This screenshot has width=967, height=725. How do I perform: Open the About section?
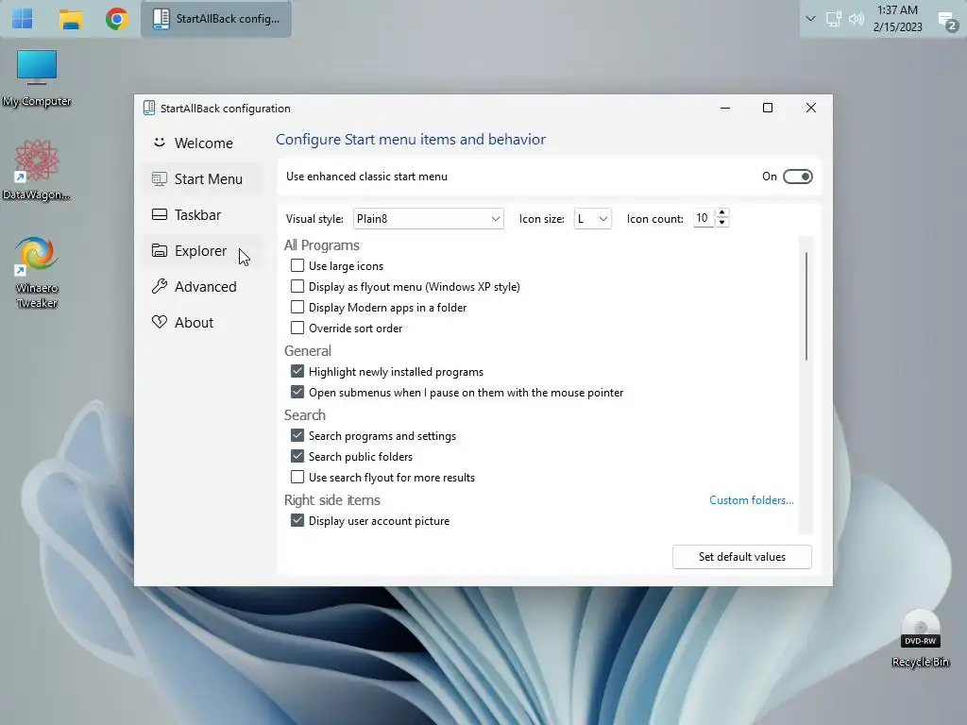(204, 323)
